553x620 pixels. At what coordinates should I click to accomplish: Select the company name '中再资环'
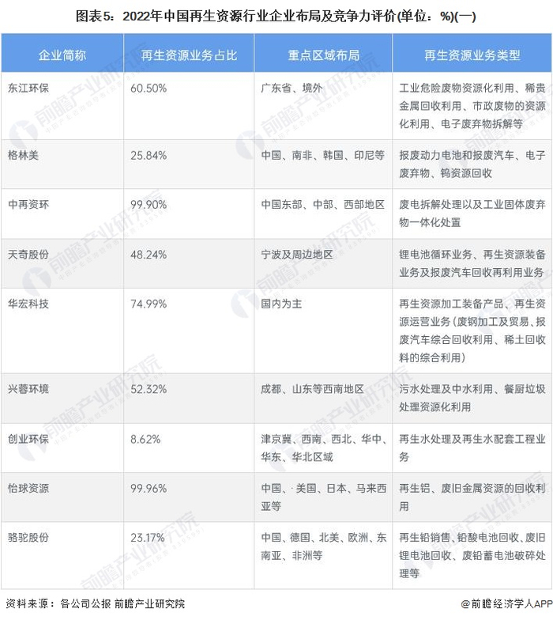(28, 204)
